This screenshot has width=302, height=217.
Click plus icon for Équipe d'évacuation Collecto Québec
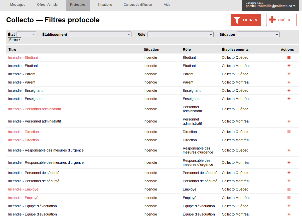[289, 206]
